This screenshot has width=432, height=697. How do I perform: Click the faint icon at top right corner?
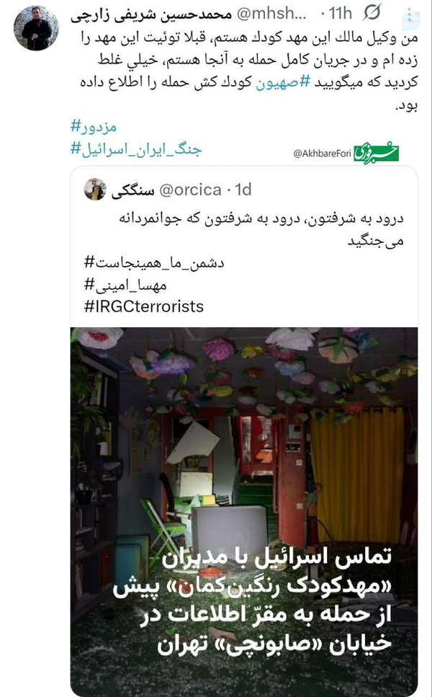(x=410, y=18)
